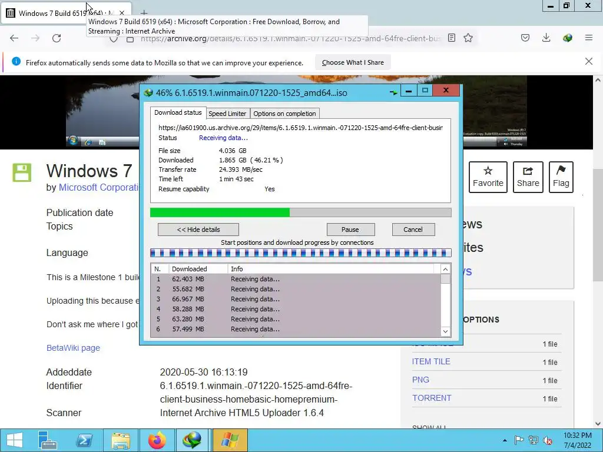Toggle reader view icon in address bar
The image size is (603, 452).
[x=452, y=38]
